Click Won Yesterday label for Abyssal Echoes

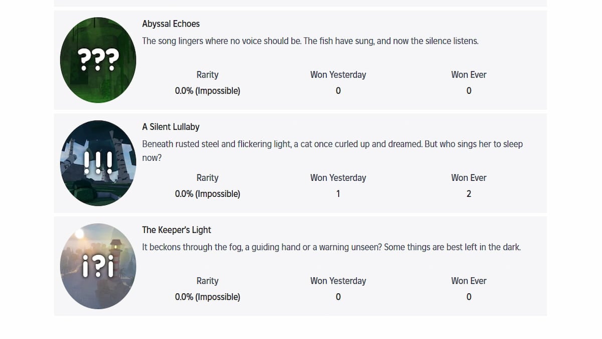[x=338, y=75]
